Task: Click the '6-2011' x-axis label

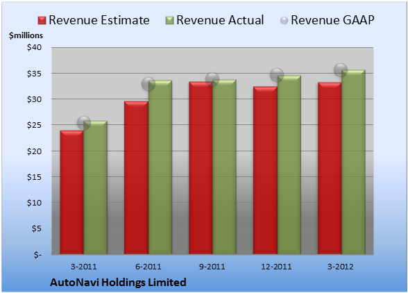Action: tap(148, 267)
